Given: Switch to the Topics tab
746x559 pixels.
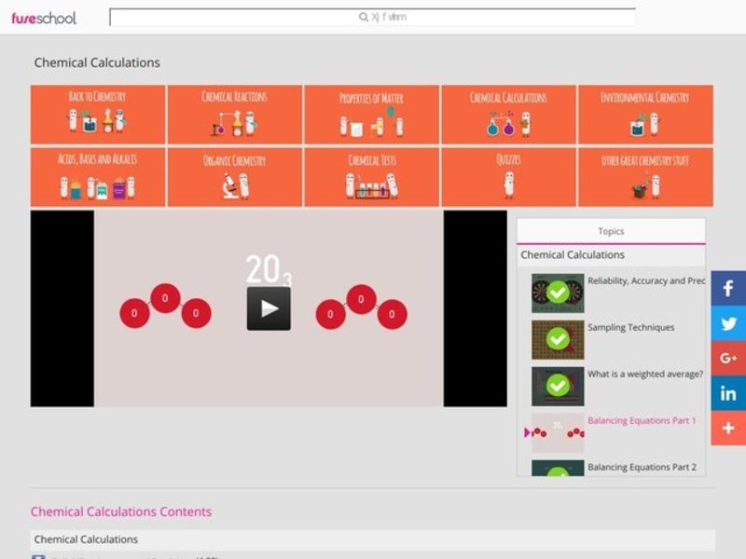Looking at the screenshot, I should click(611, 231).
